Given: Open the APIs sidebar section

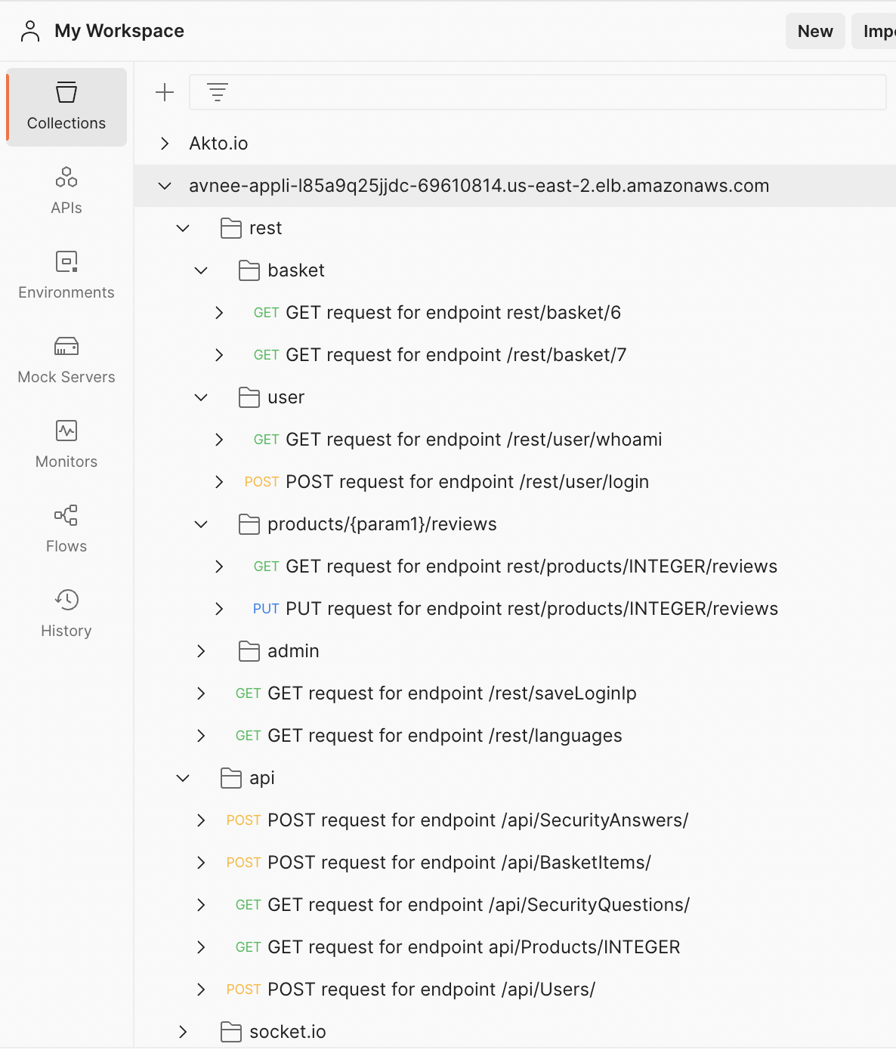Looking at the screenshot, I should click(66, 190).
